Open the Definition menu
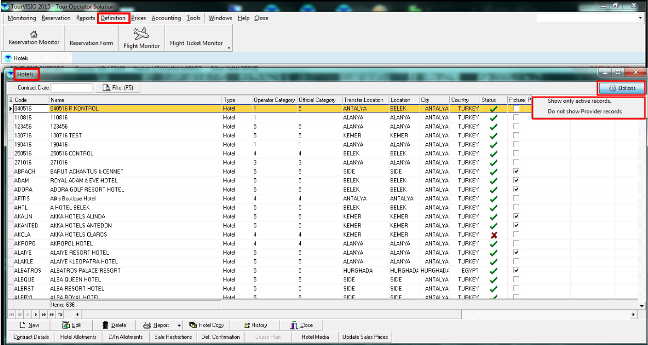Screen dimensions: 648x345 (113, 18)
